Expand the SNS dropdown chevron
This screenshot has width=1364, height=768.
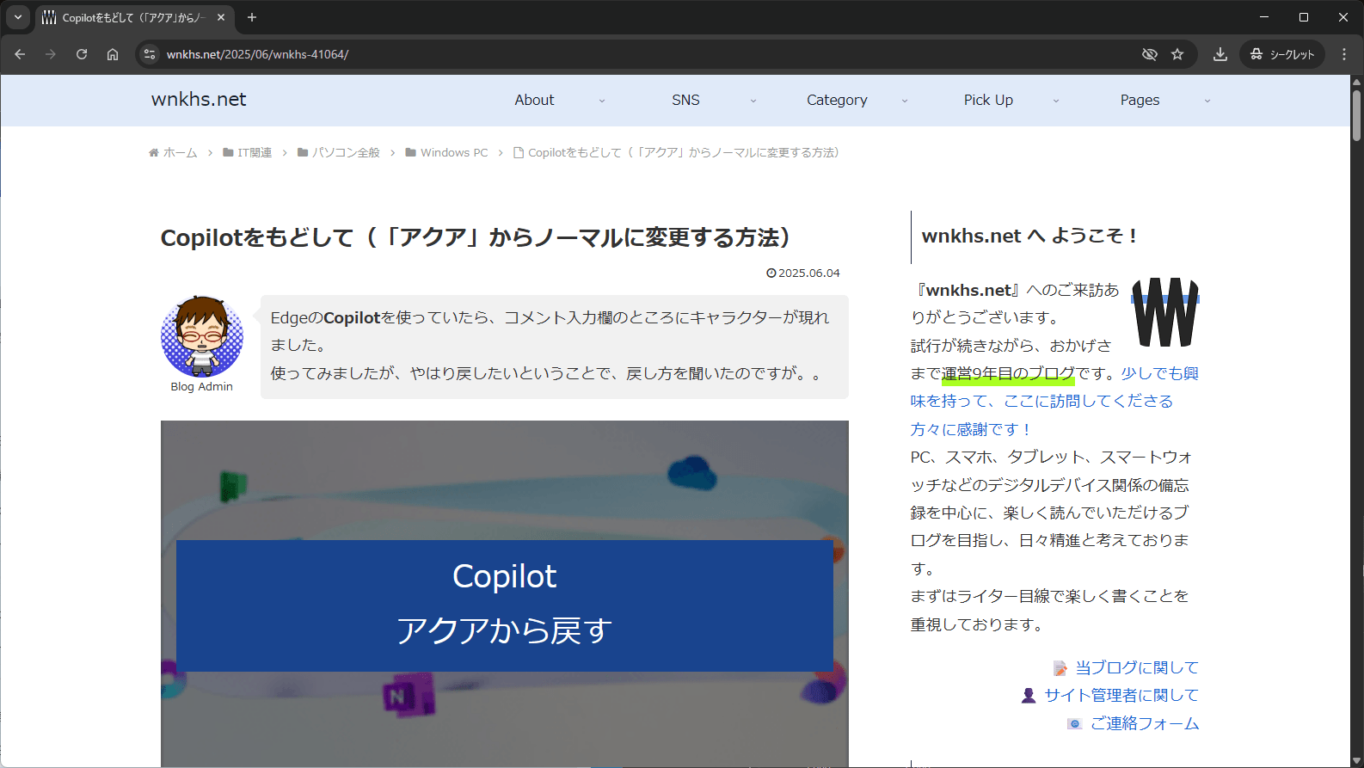[753, 101]
